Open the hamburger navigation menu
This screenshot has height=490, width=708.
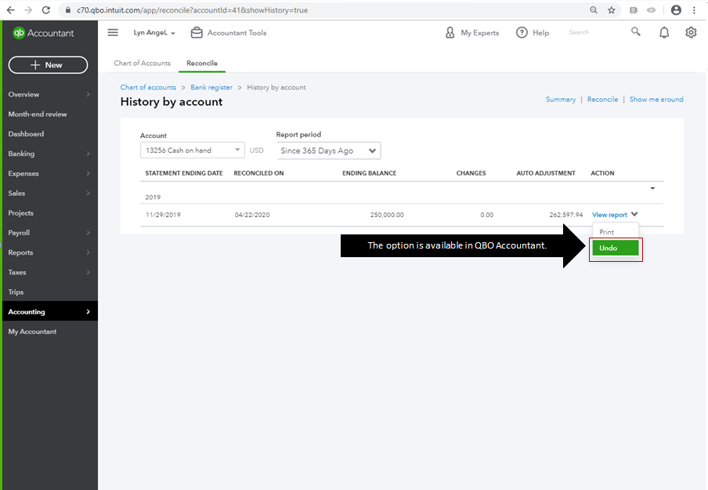pyautogui.click(x=112, y=33)
